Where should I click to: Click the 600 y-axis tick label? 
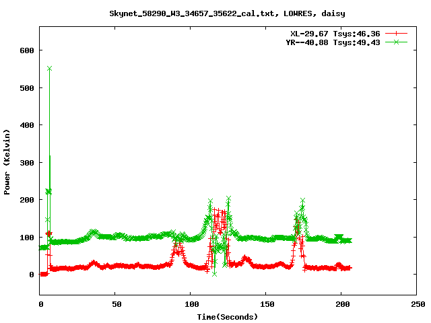point(27,50)
